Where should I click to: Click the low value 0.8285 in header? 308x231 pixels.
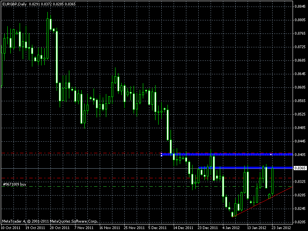point(59,4)
